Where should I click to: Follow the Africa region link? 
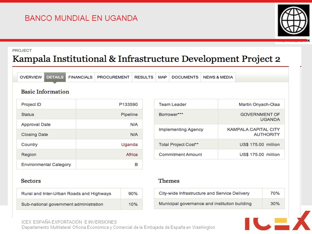(x=132, y=154)
